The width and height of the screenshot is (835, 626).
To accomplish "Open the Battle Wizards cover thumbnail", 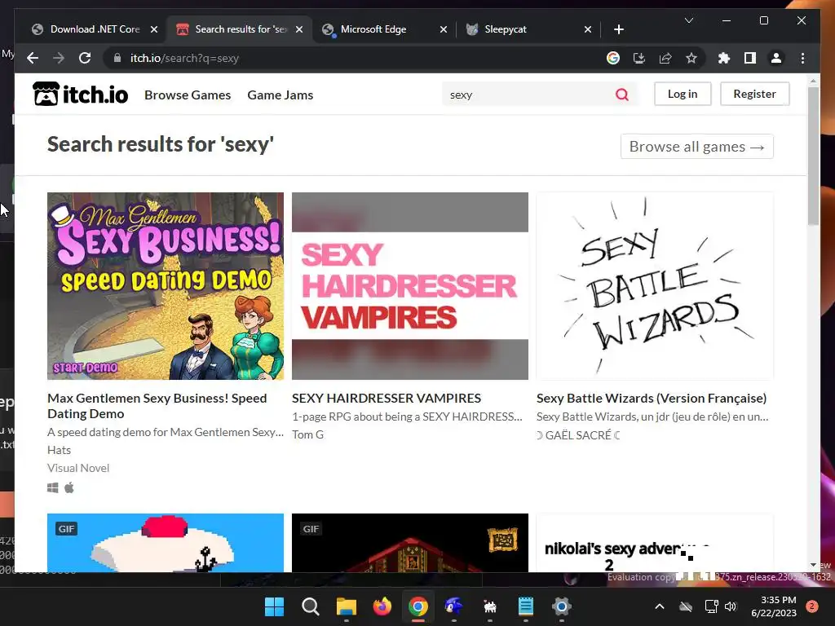I will pos(655,286).
